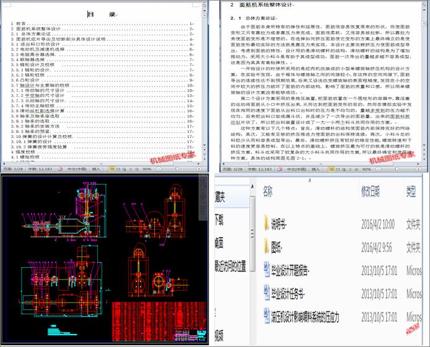Select the '3.2 电动机及减速机选择' contents line
This screenshot has width=430, height=347.
[103, 49]
